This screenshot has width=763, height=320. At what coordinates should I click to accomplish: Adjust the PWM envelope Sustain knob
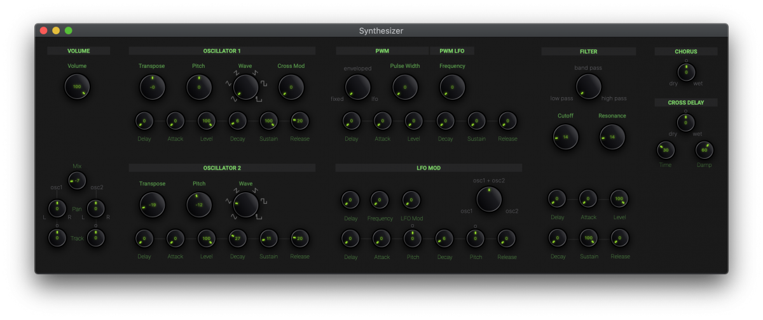(x=476, y=121)
